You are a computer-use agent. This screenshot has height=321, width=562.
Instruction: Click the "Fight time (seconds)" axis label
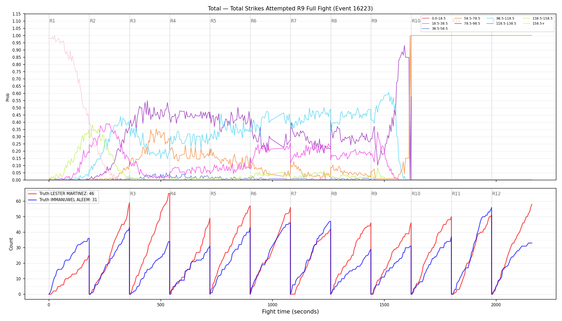pyautogui.click(x=290, y=312)
